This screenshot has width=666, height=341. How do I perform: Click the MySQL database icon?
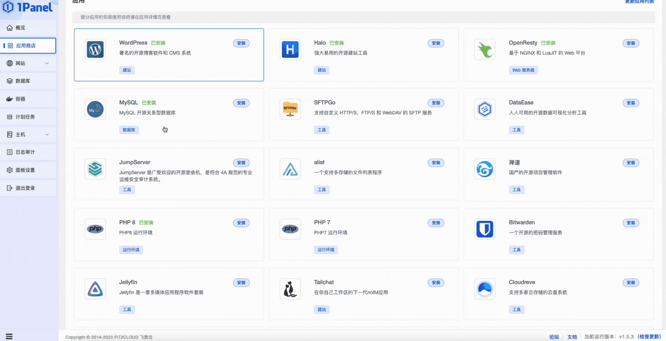click(95, 109)
